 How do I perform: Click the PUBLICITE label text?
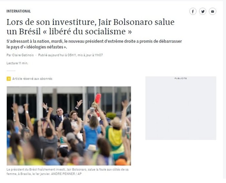click(180, 78)
